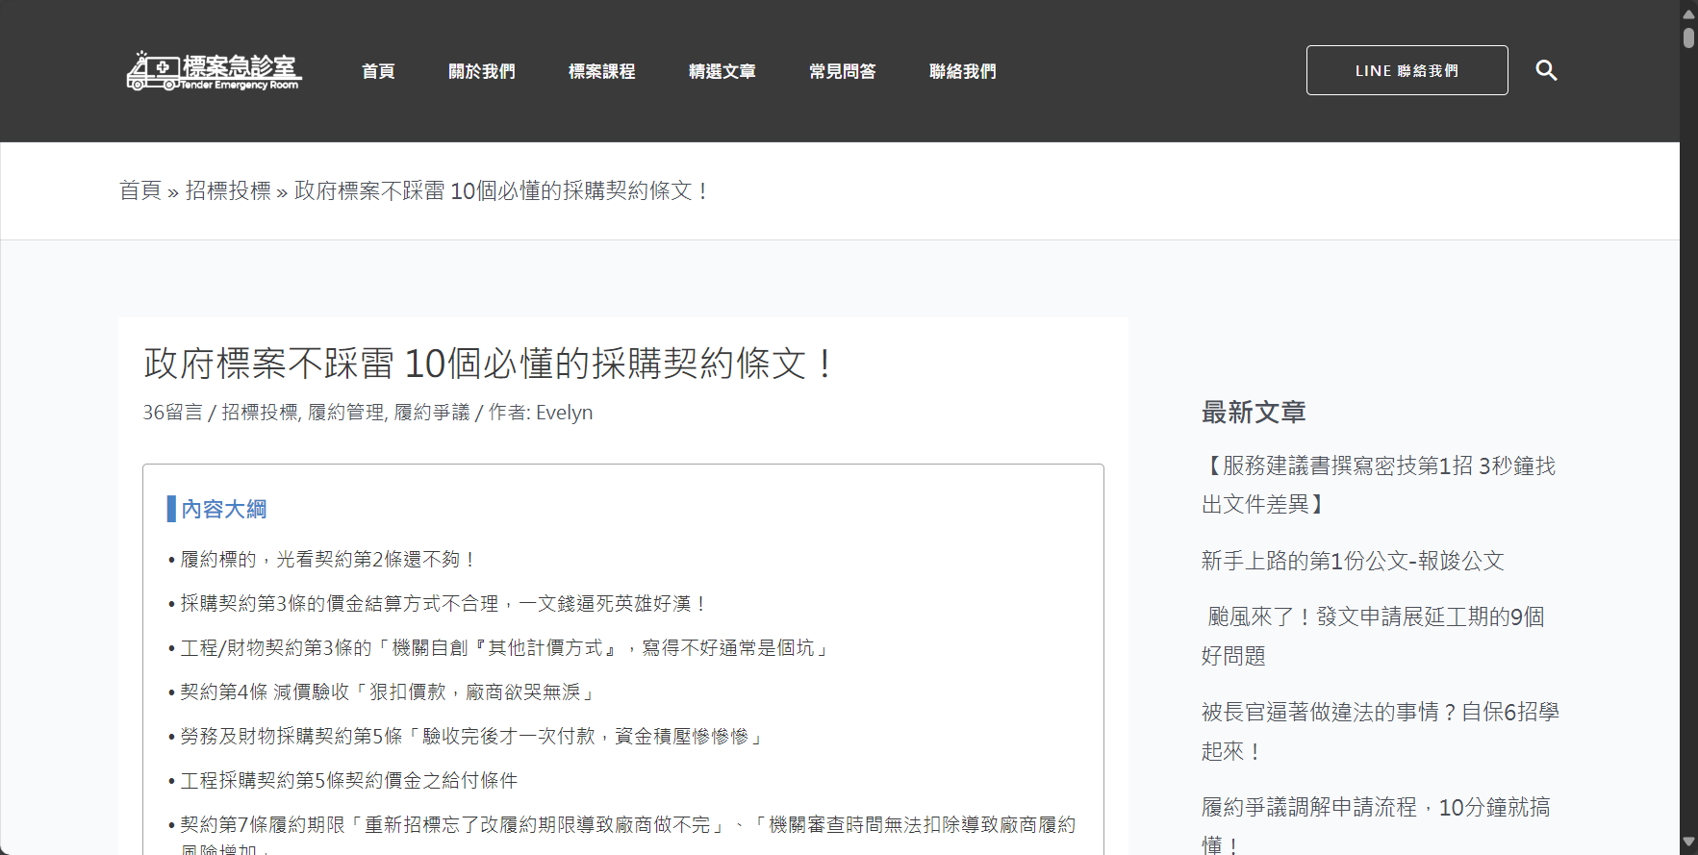Image resolution: width=1698 pixels, height=855 pixels.
Task: Jump to 工程/財物契約第3條 機關自創 section
Action: 506,648
